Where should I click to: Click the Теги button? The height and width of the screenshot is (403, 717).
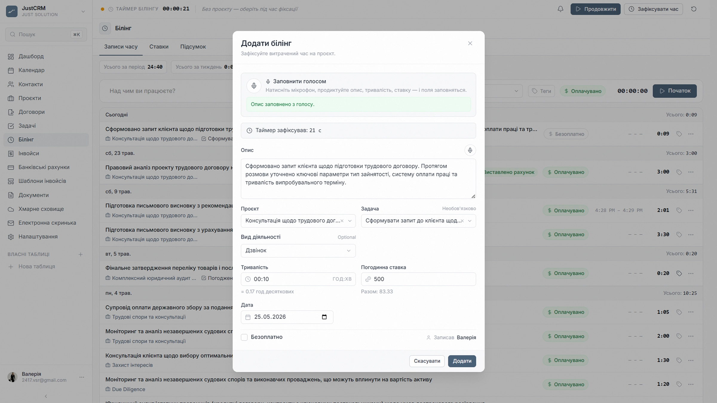click(x=541, y=91)
